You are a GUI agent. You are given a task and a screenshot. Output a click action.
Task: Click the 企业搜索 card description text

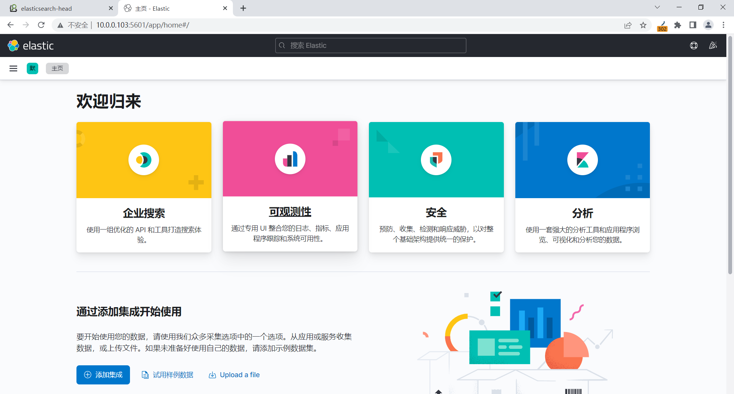point(144,235)
